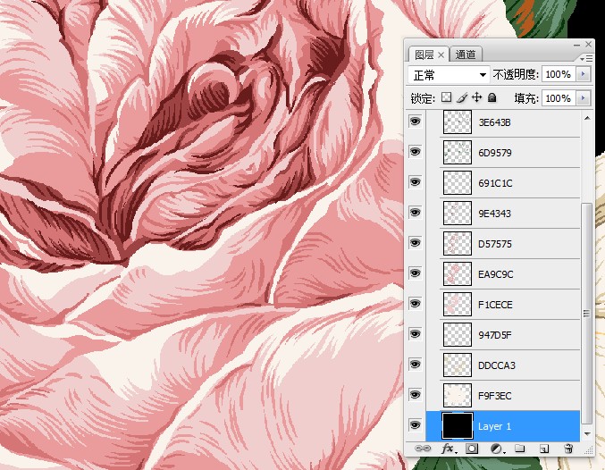
Task: Select layer named DDCCA3
Action: 497,365
